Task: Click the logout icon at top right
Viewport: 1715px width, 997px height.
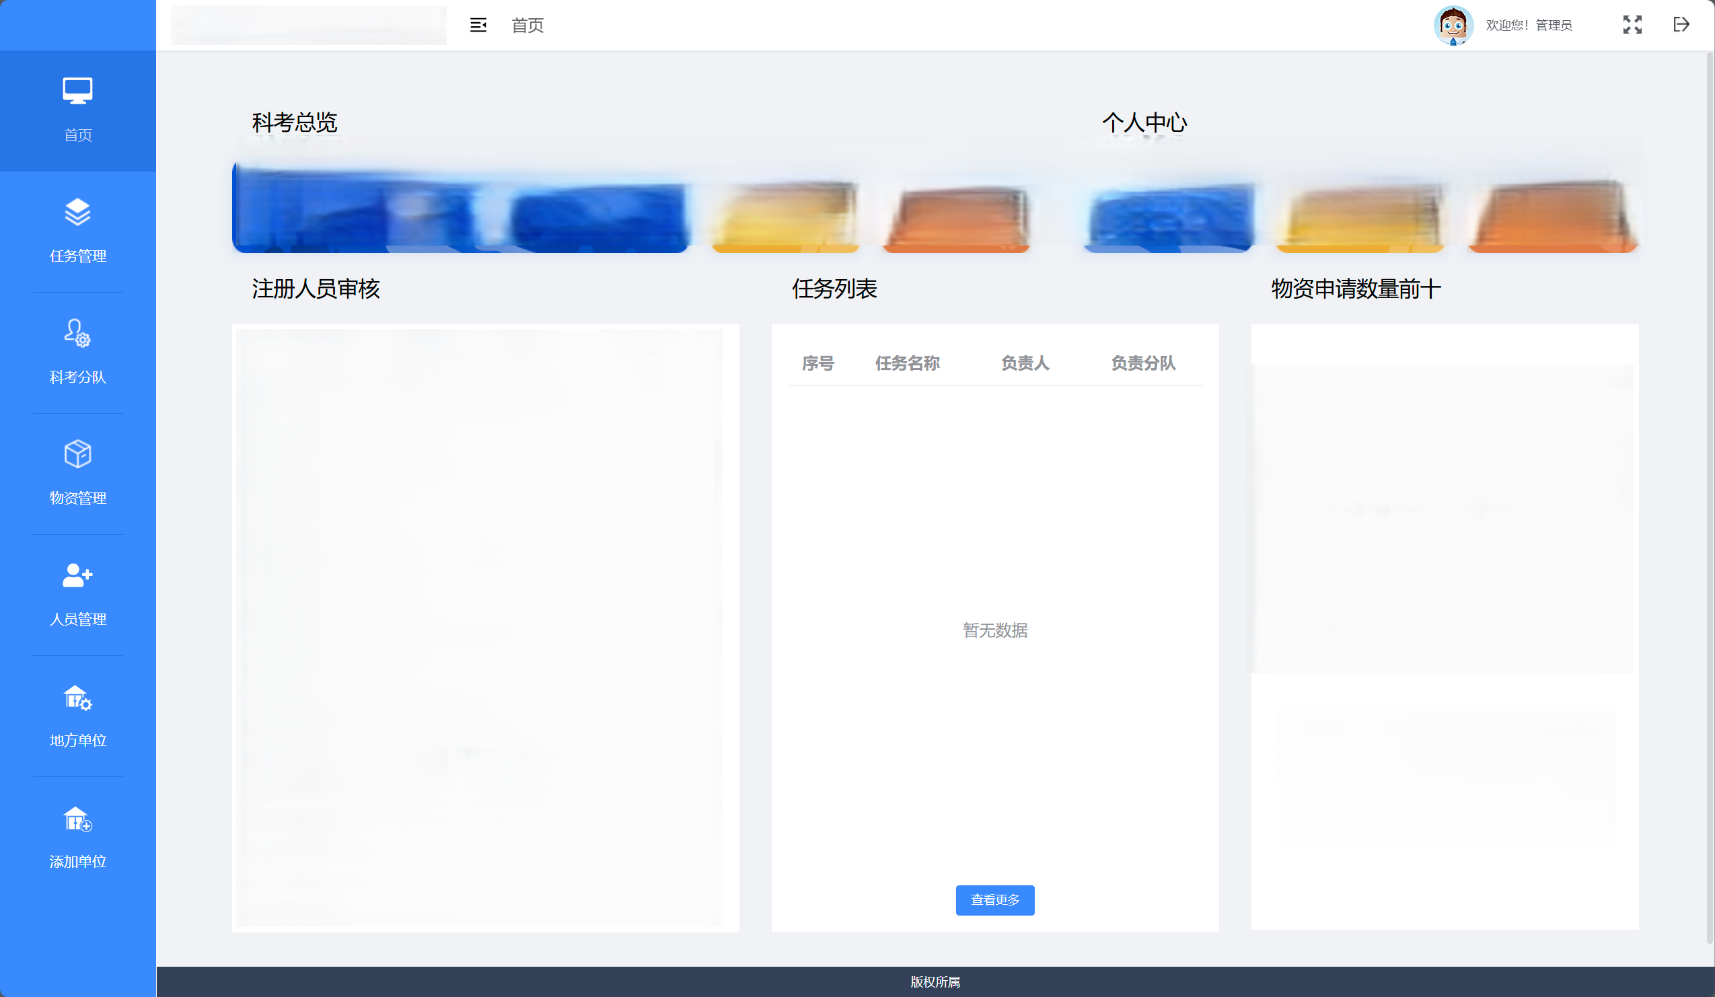Action: pos(1681,25)
